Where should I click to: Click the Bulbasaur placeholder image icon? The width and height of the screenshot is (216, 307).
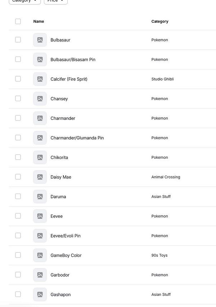pyautogui.click(x=40, y=40)
